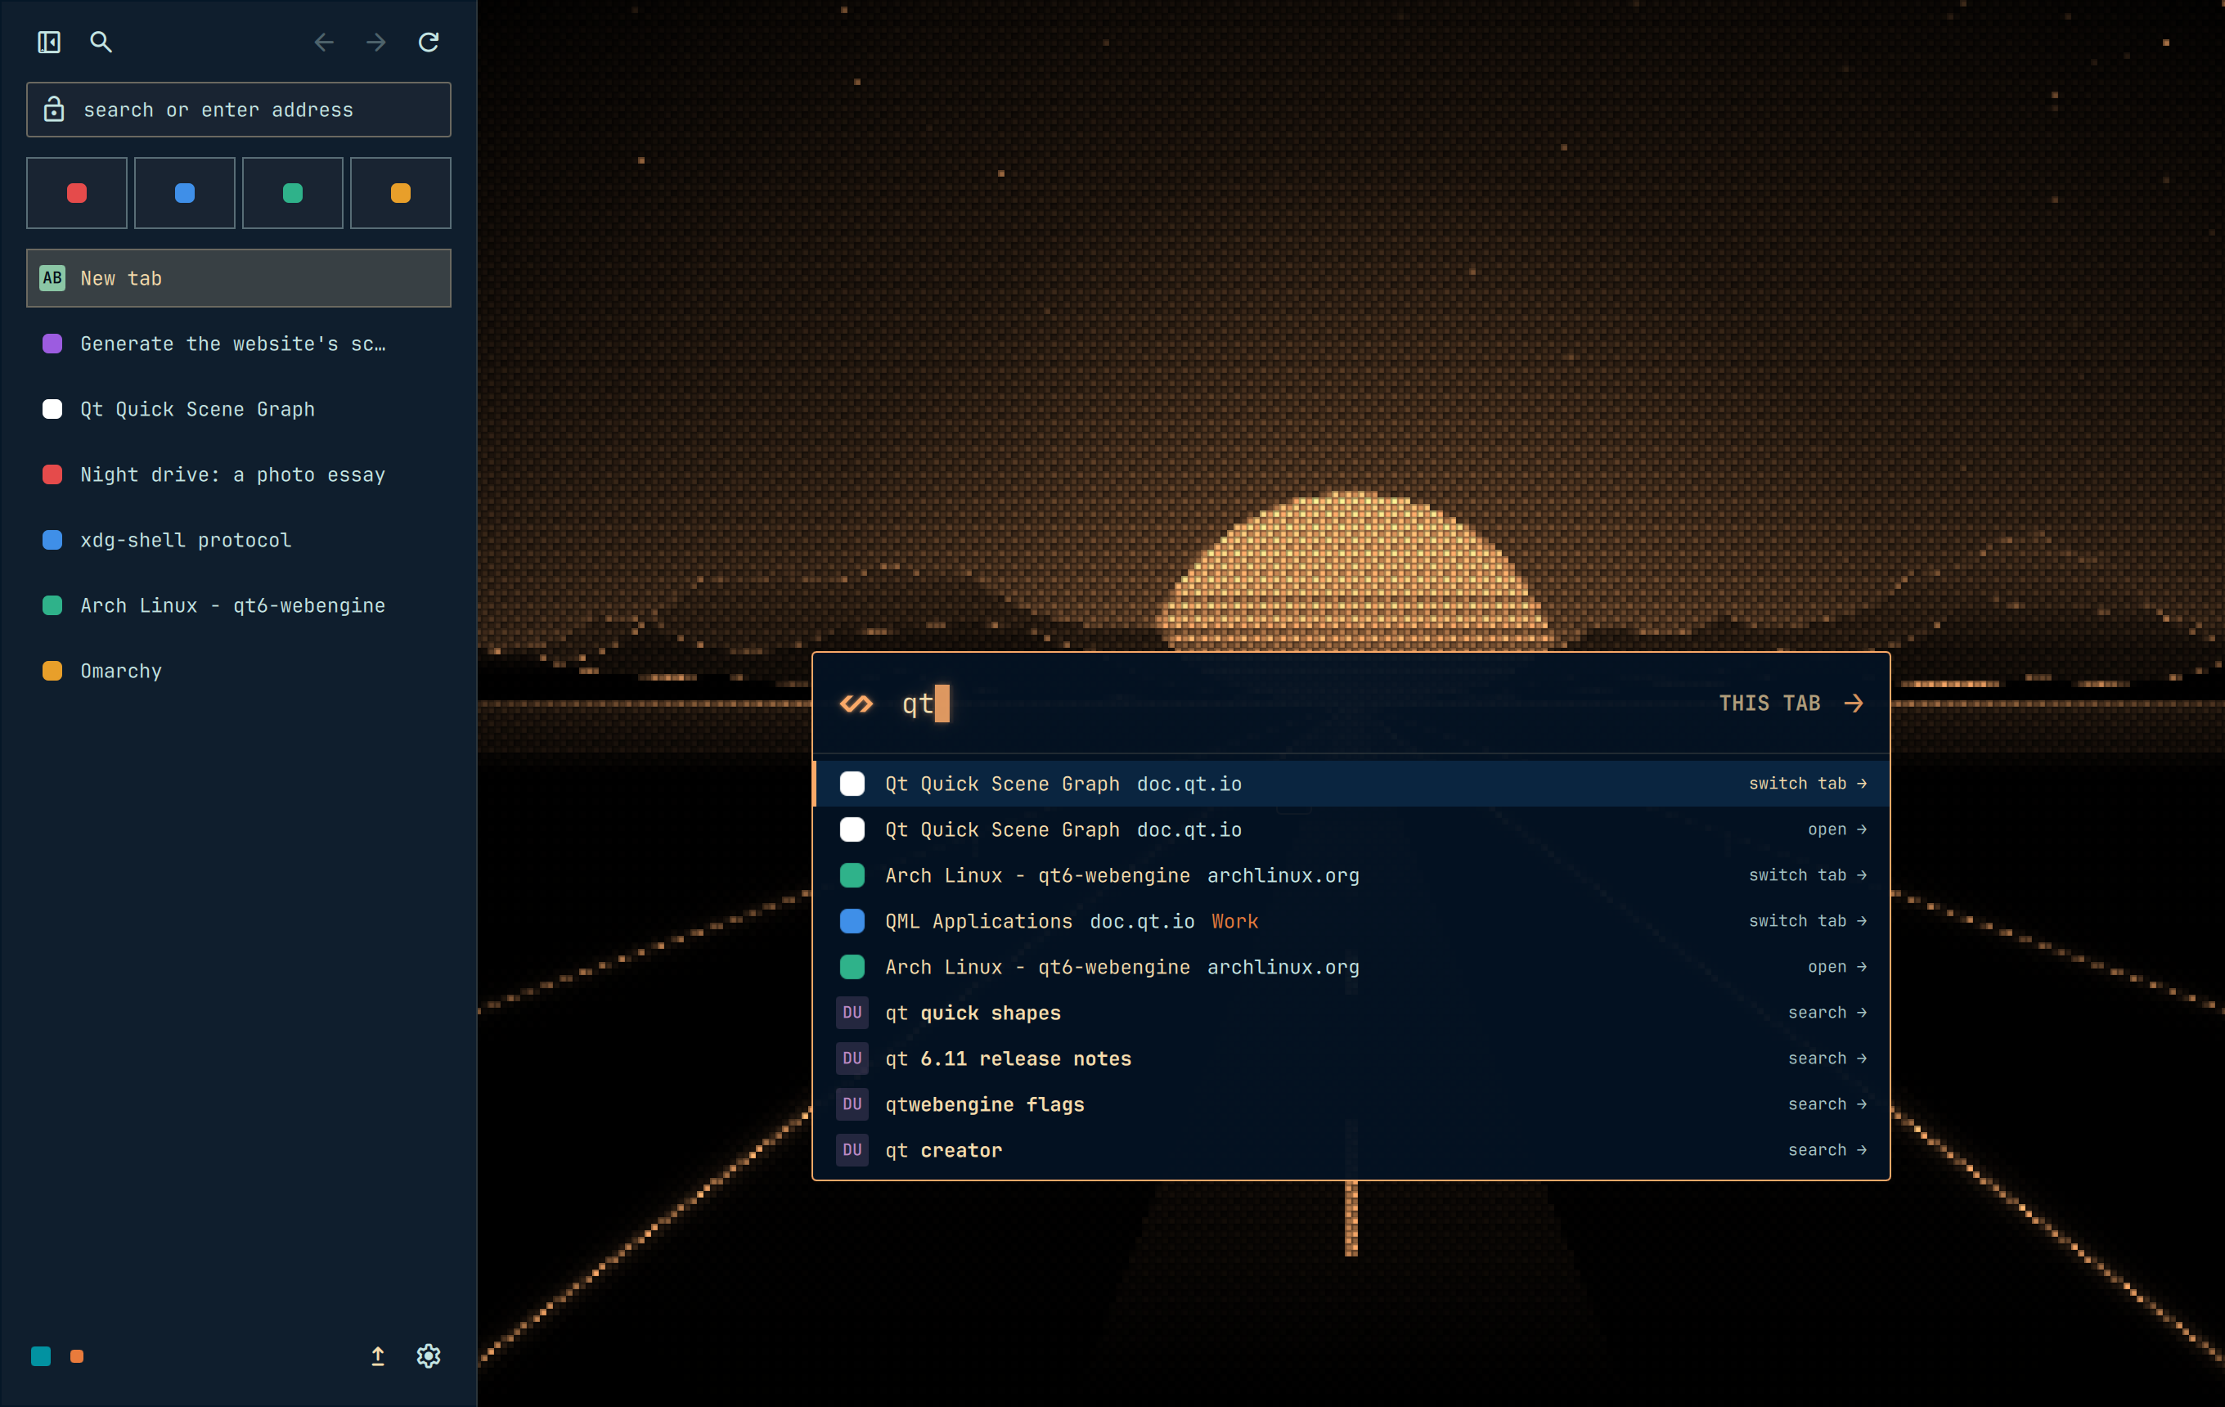Image resolution: width=2225 pixels, height=1407 pixels.
Task: Go forward with the right arrow
Action: [376, 42]
